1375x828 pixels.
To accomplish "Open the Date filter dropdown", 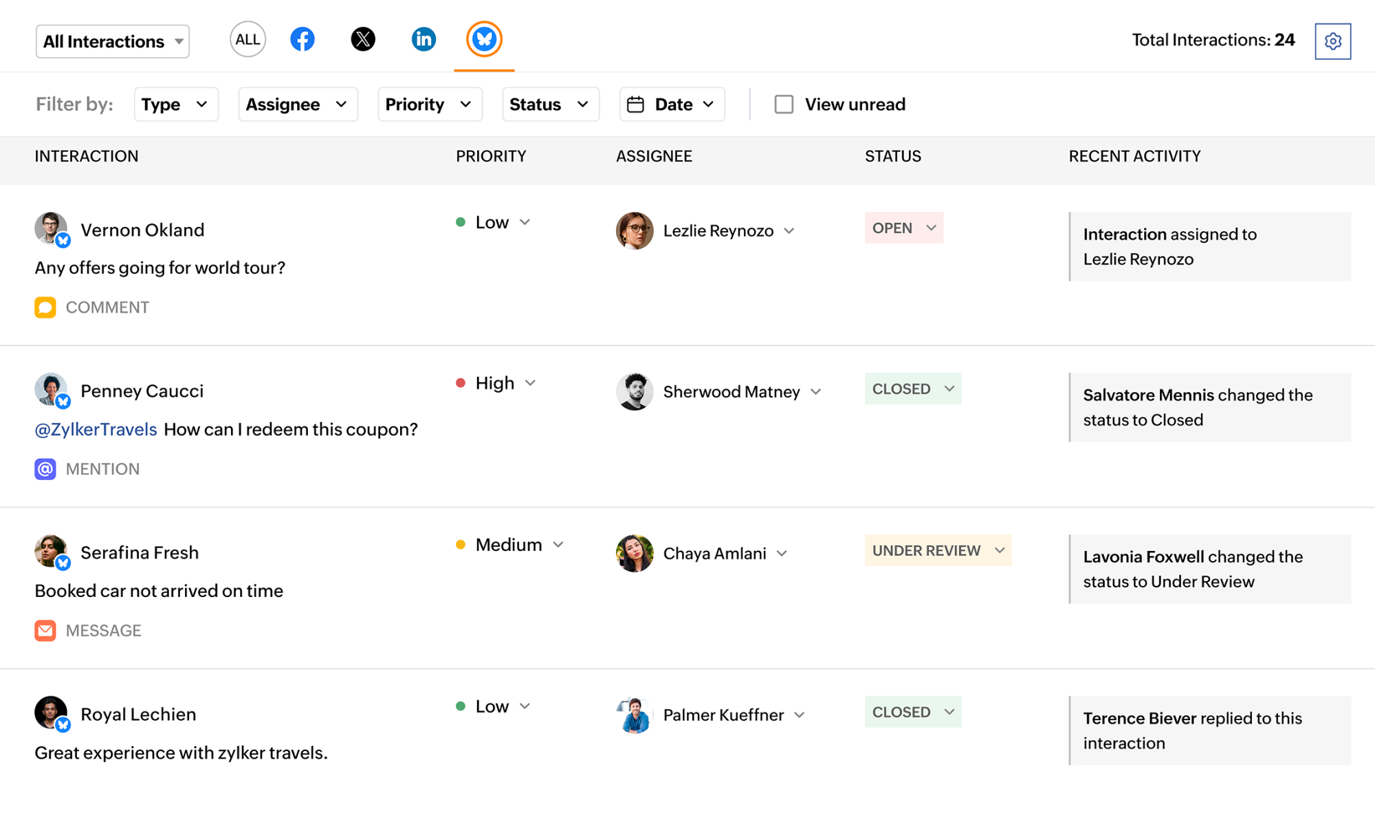I will click(672, 104).
